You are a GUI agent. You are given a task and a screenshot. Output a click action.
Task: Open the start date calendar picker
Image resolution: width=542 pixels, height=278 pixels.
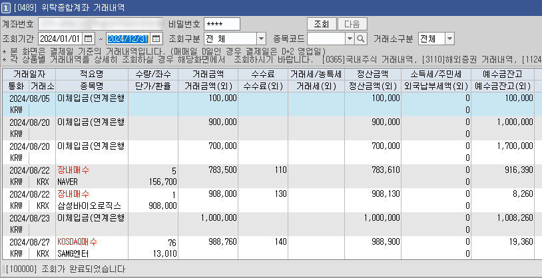88,39
